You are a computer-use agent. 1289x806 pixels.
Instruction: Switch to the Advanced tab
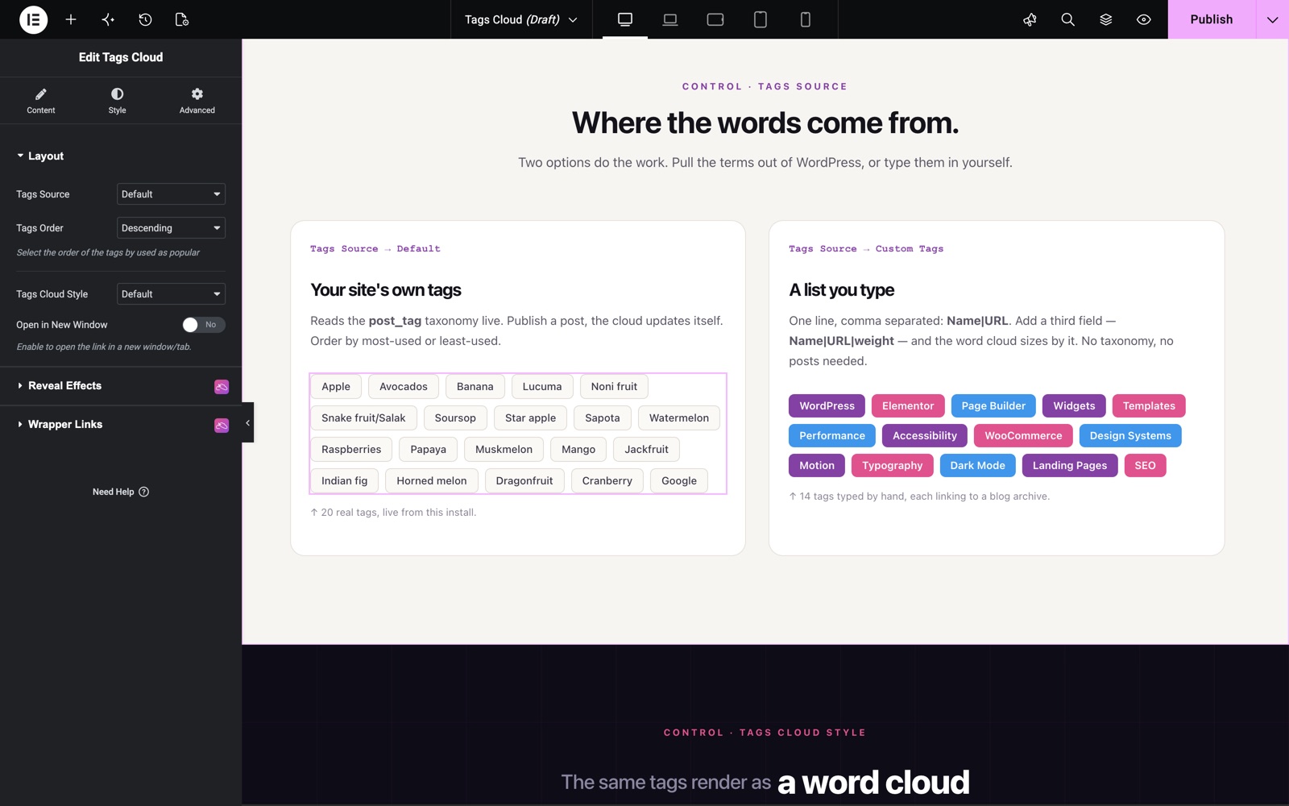point(197,101)
